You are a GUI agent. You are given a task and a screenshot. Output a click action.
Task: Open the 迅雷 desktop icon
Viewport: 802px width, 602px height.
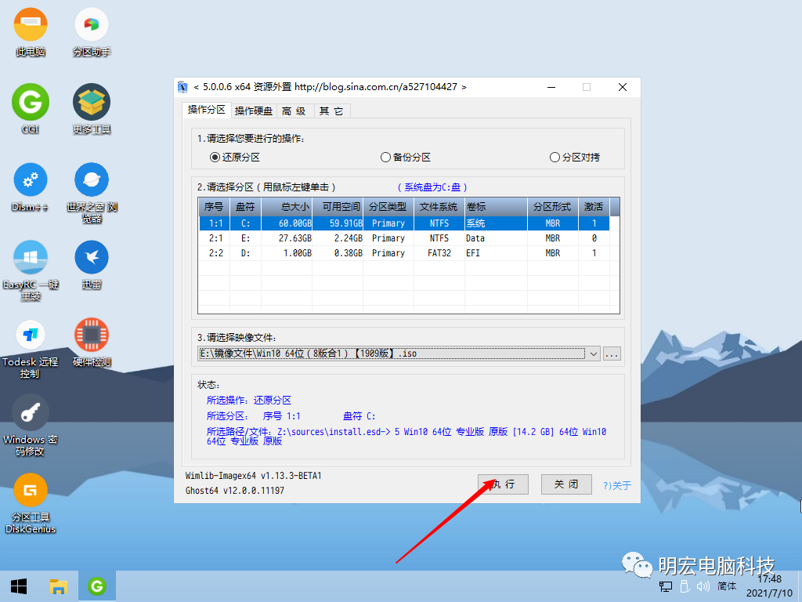[92, 265]
